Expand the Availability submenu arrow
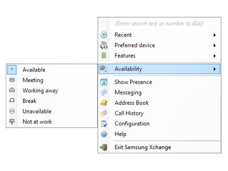Screen dimensions: 228x171 point(214,69)
